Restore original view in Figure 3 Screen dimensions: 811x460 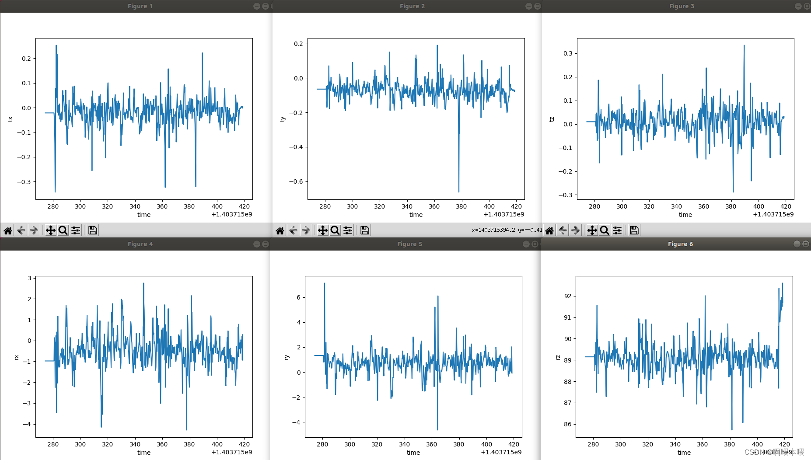tap(549, 230)
